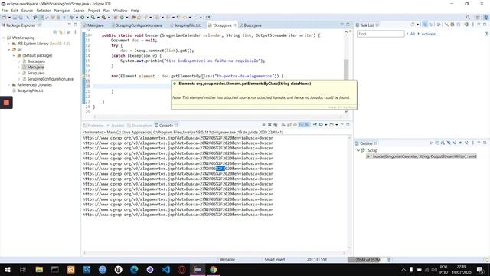Click the toolbar Search magnifier icon
490x276 pixels.
(468, 18)
